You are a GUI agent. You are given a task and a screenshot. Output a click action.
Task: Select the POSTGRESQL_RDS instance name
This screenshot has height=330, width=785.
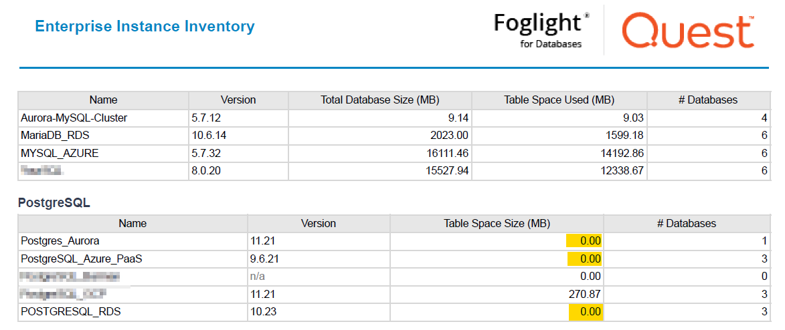point(71,312)
